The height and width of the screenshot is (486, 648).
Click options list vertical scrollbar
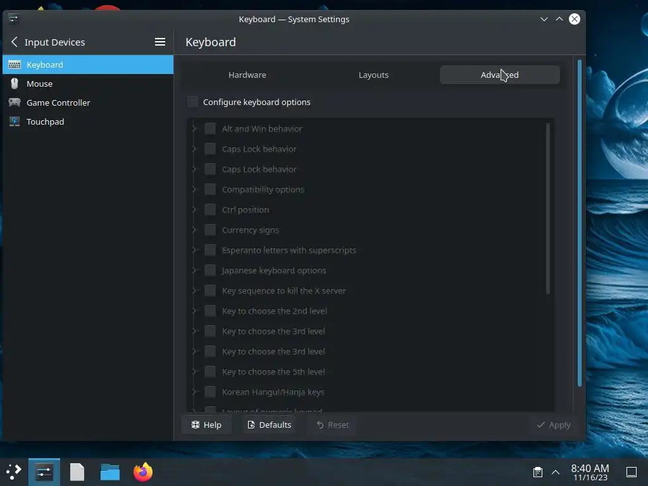548,209
